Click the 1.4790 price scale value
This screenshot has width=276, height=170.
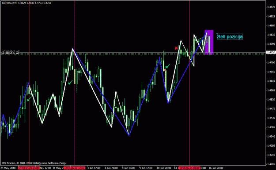point(271,44)
